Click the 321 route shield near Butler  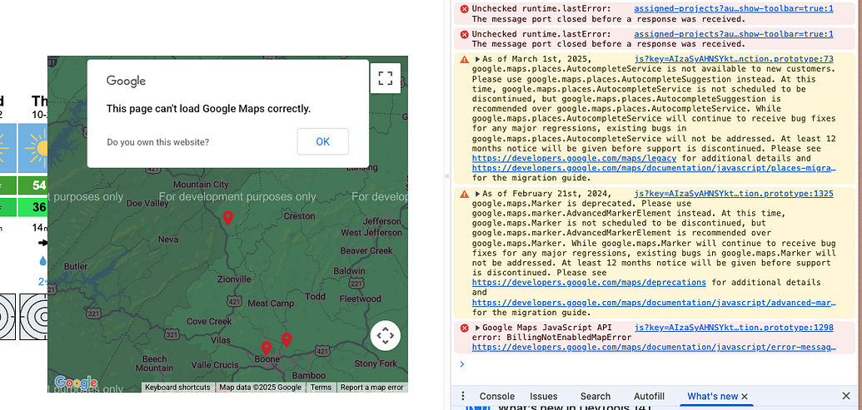[94, 314]
